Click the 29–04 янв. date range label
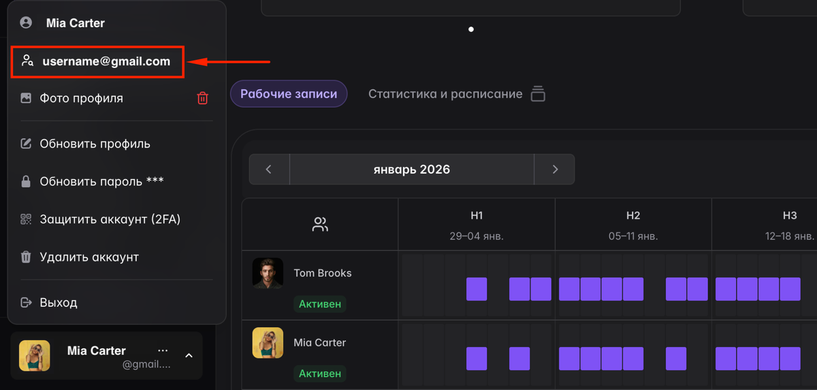This screenshot has height=390, width=817. [477, 236]
